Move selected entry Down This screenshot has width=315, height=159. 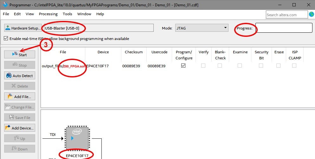coord(19,149)
